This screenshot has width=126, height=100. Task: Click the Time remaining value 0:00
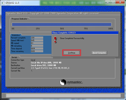[x=37, y=51]
